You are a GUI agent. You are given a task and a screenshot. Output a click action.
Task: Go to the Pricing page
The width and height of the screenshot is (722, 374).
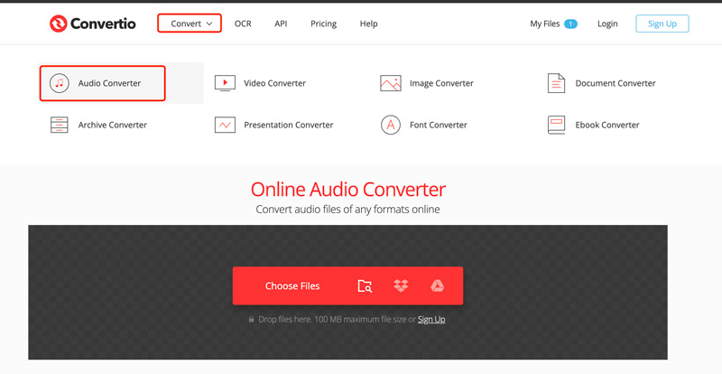point(323,23)
